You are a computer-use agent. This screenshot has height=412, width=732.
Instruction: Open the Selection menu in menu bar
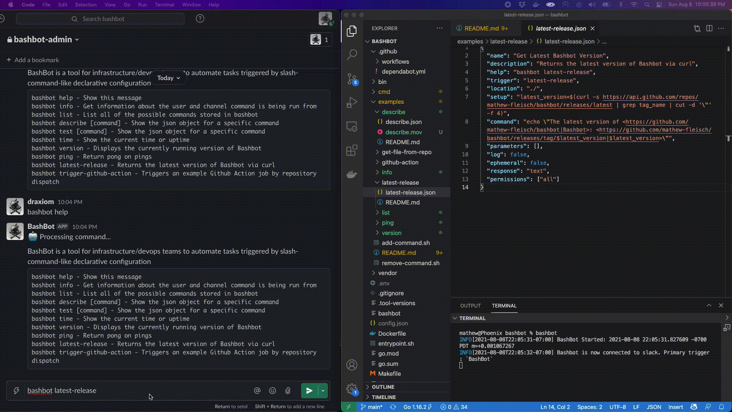tap(86, 5)
